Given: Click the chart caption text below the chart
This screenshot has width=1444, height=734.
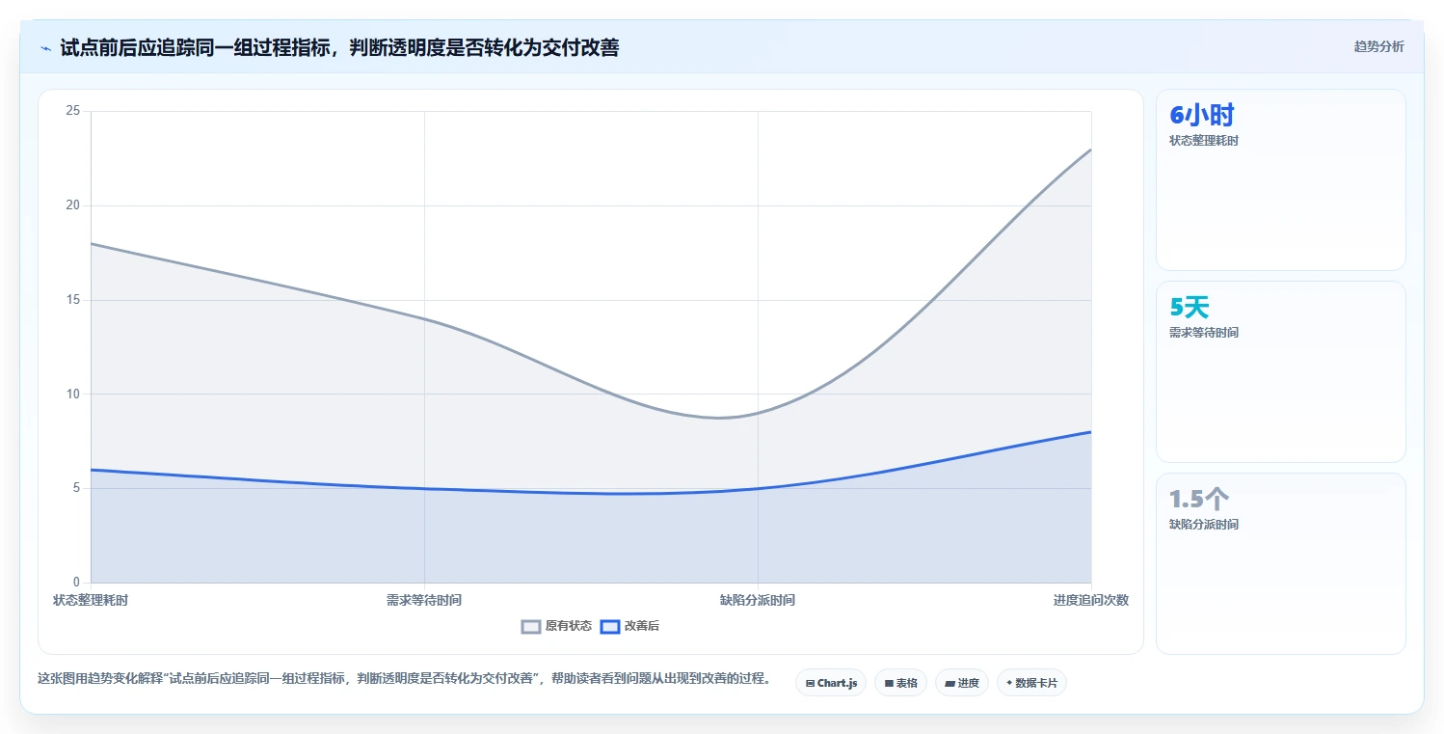Looking at the screenshot, I should (404, 678).
